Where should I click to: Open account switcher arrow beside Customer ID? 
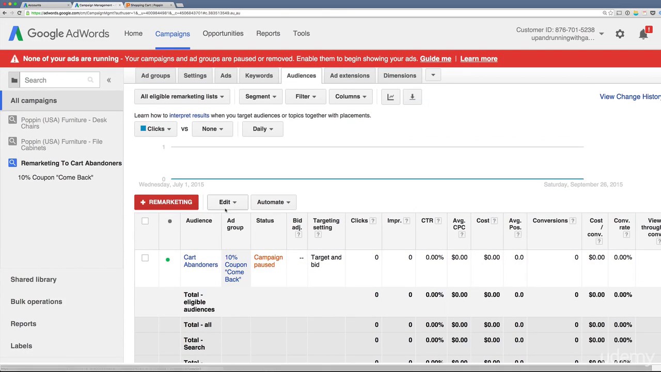(x=601, y=34)
